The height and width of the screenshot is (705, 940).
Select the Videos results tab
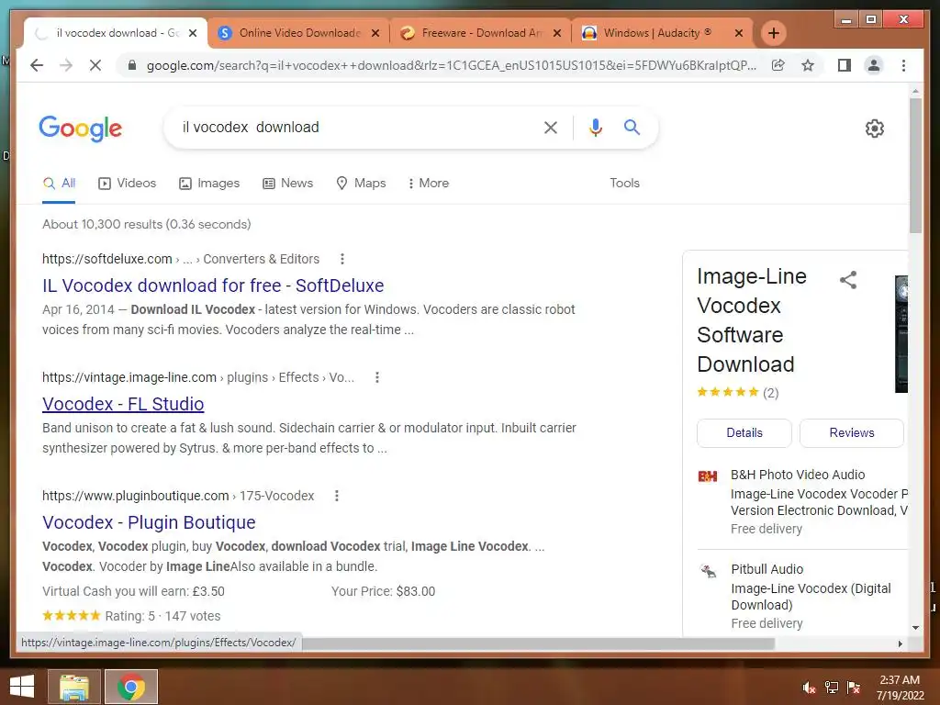(127, 184)
